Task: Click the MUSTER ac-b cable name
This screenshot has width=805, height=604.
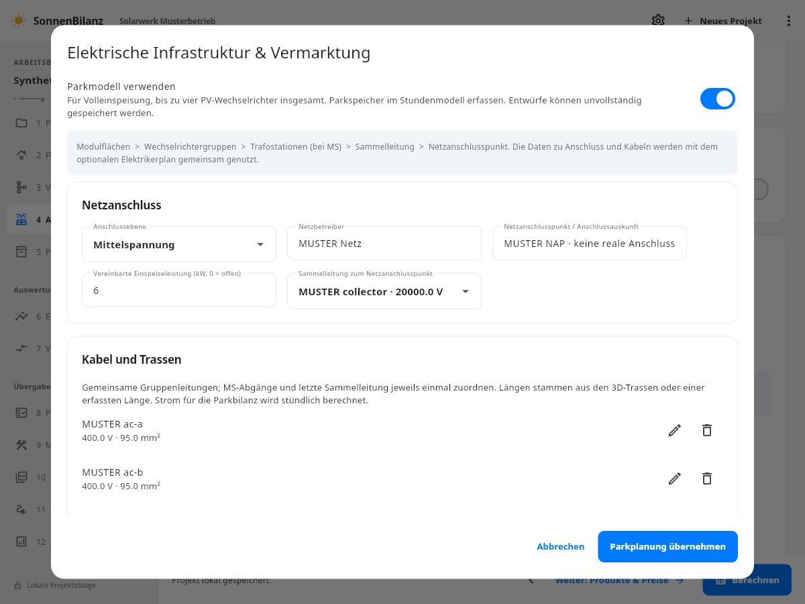Action: tap(113, 472)
